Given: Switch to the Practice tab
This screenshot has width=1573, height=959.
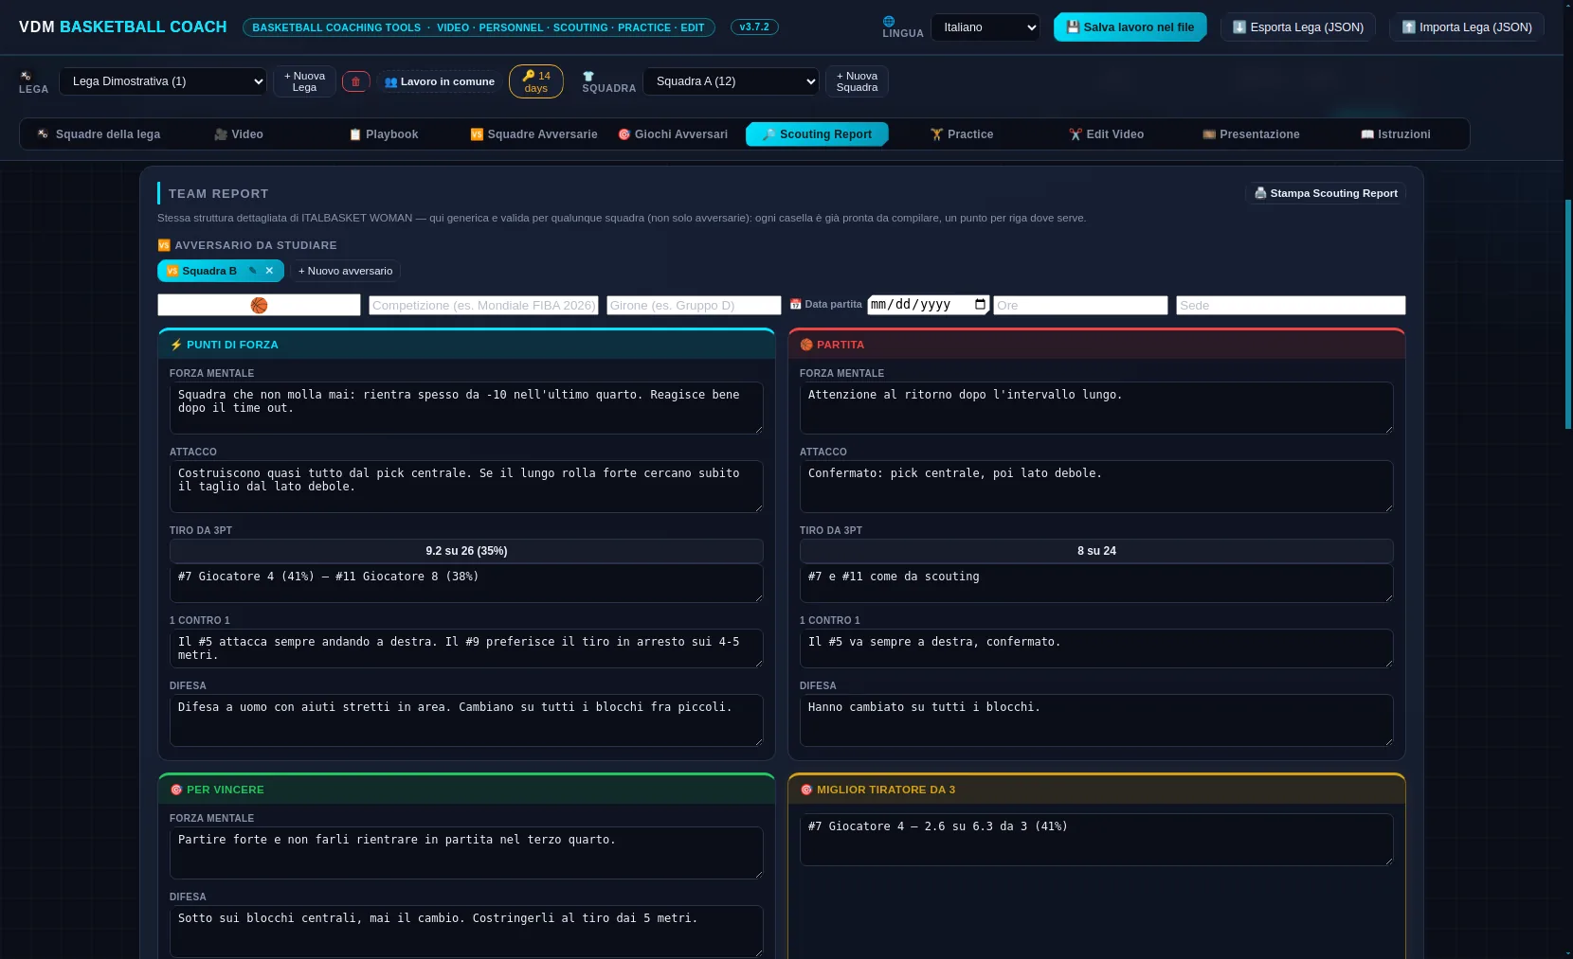Looking at the screenshot, I should point(962,134).
